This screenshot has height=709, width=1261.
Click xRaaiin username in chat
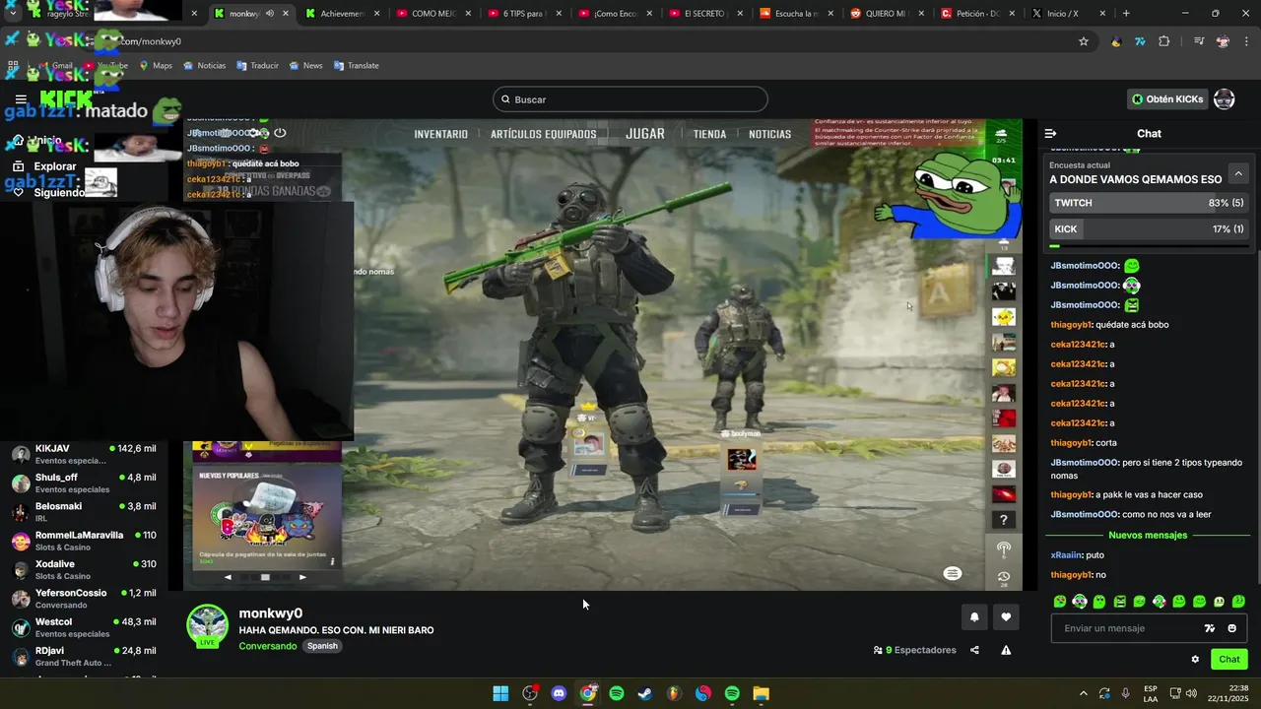pyautogui.click(x=1066, y=555)
